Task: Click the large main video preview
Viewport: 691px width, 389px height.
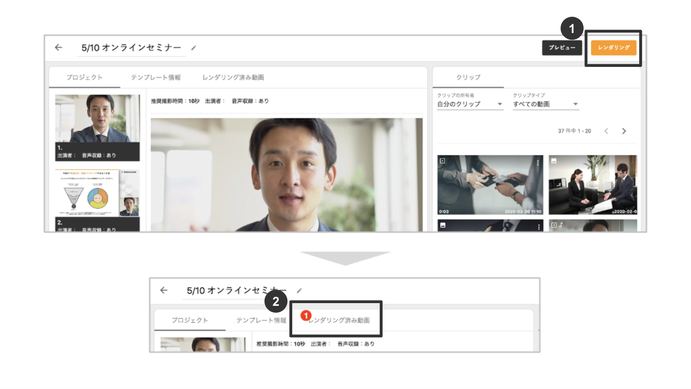Action: [287, 175]
